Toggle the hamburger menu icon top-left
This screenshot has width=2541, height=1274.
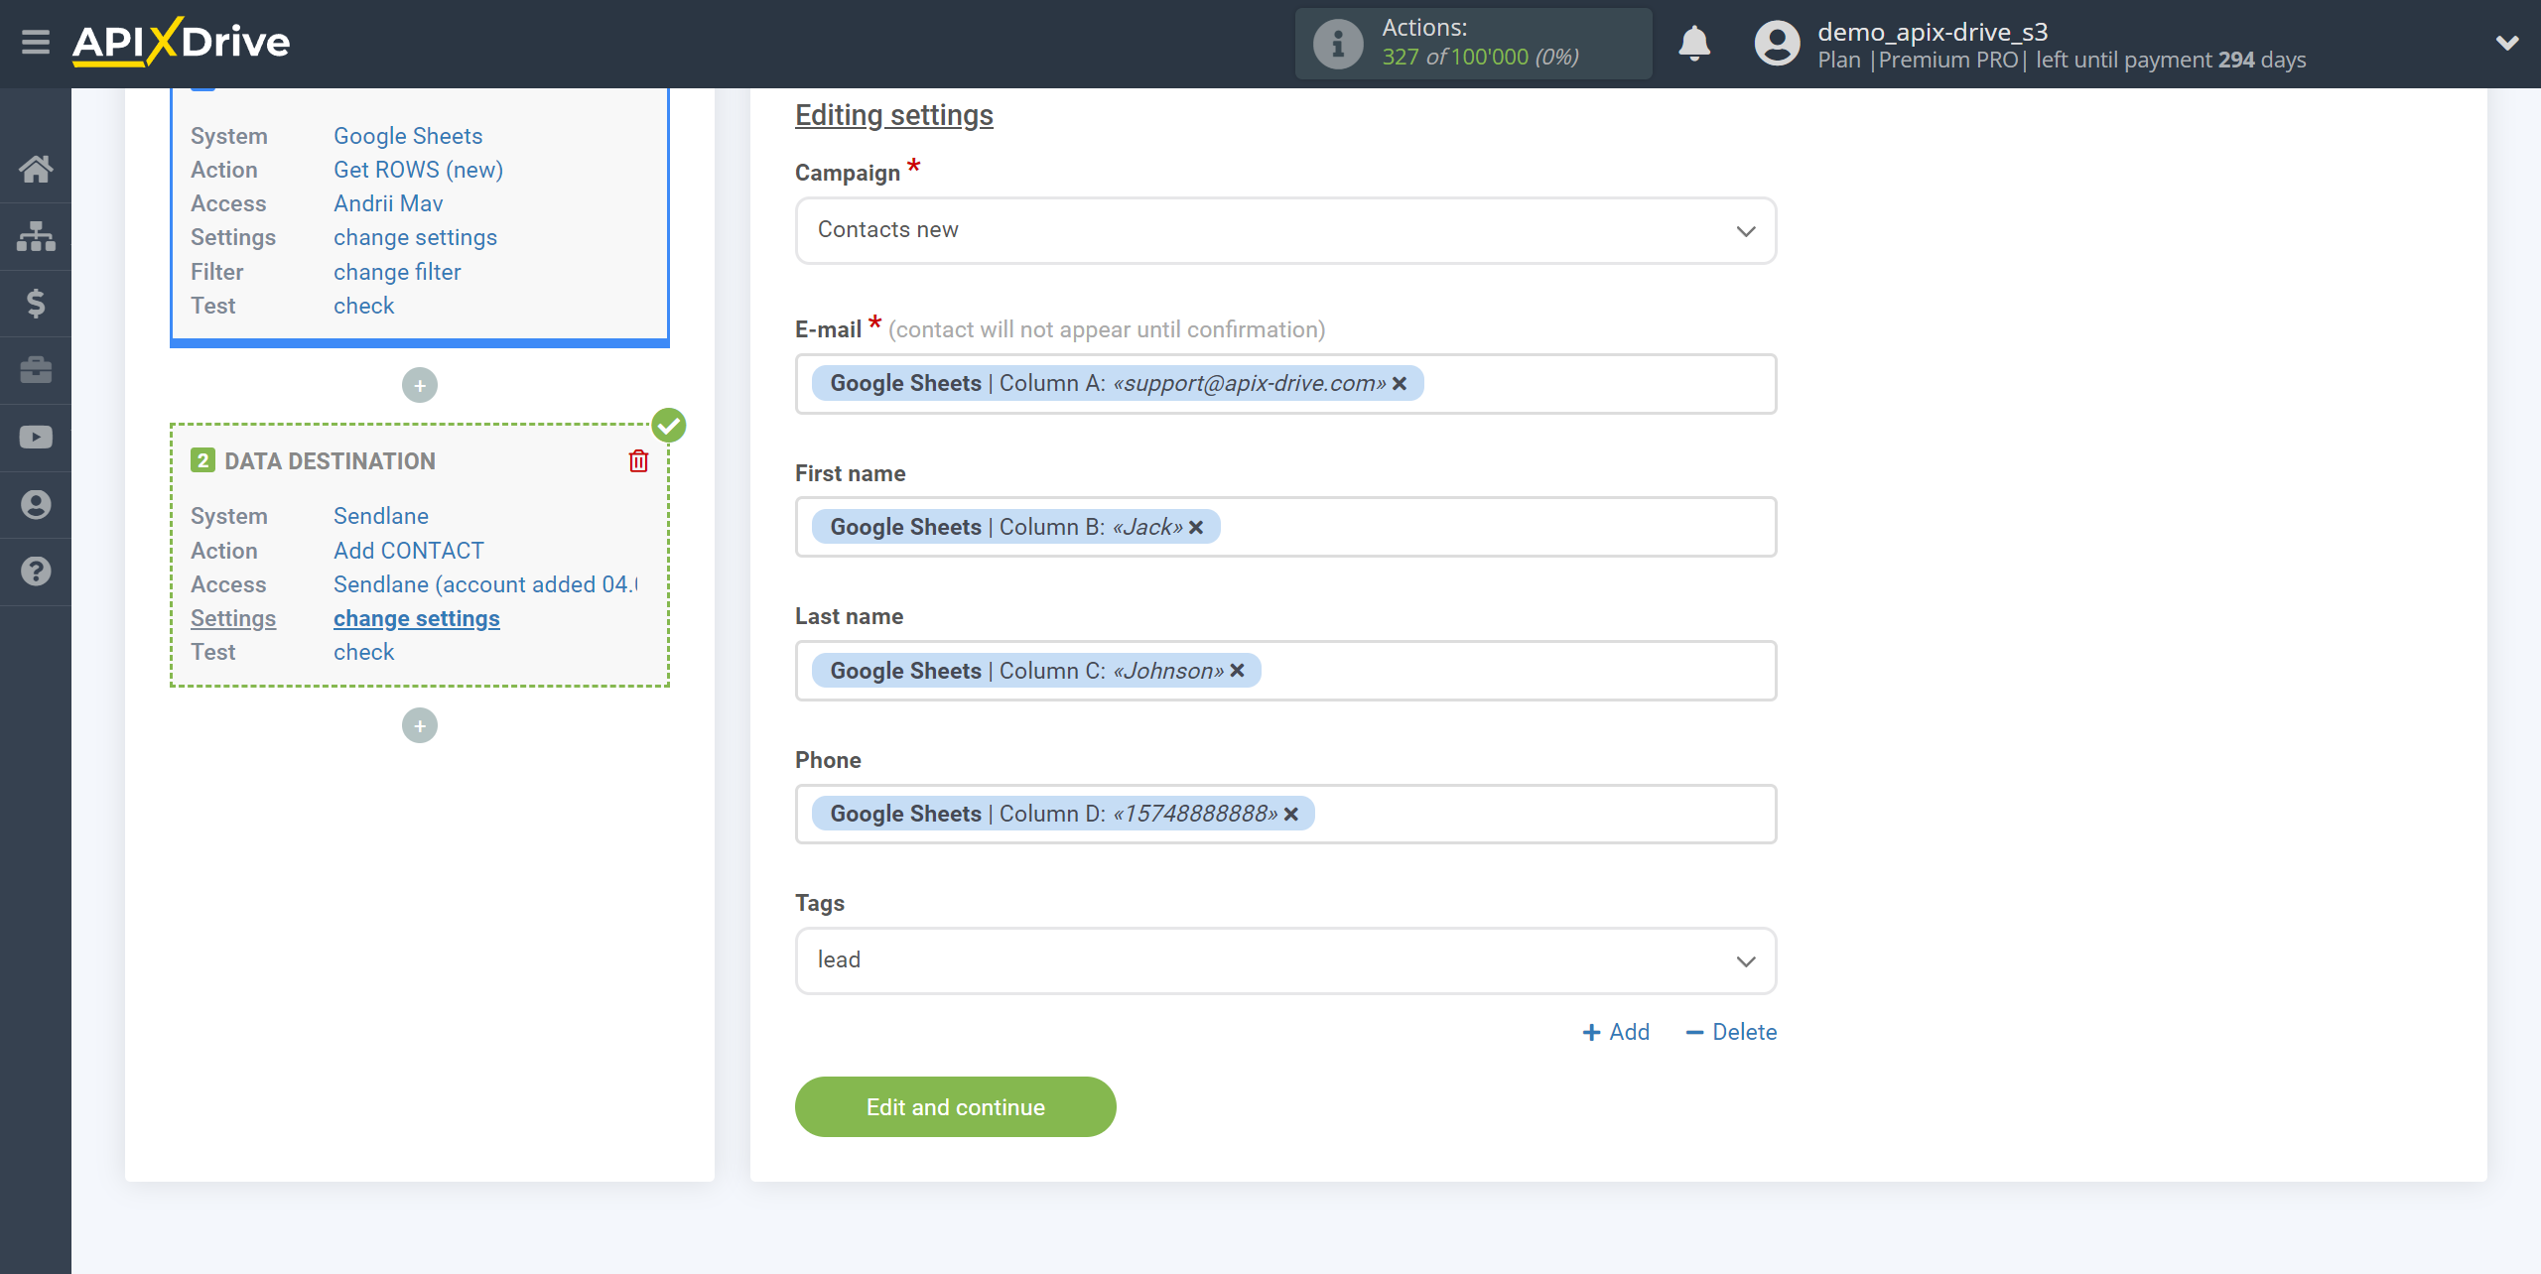34,43
